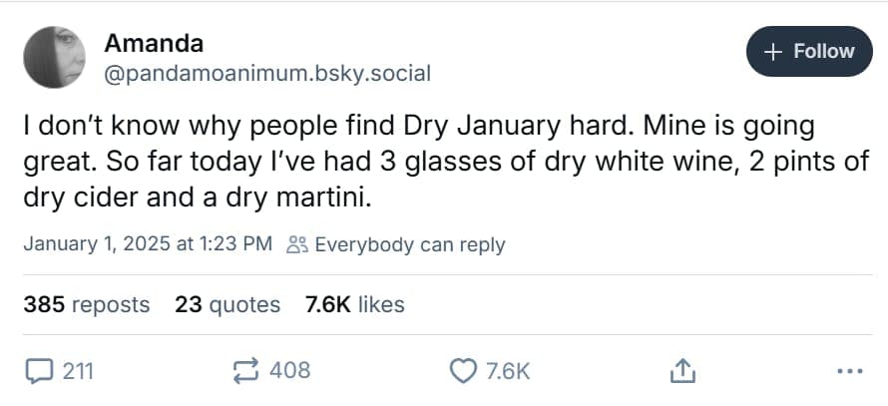Click the share upload icon
The height and width of the screenshot is (406, 888).
pos(682,371)
